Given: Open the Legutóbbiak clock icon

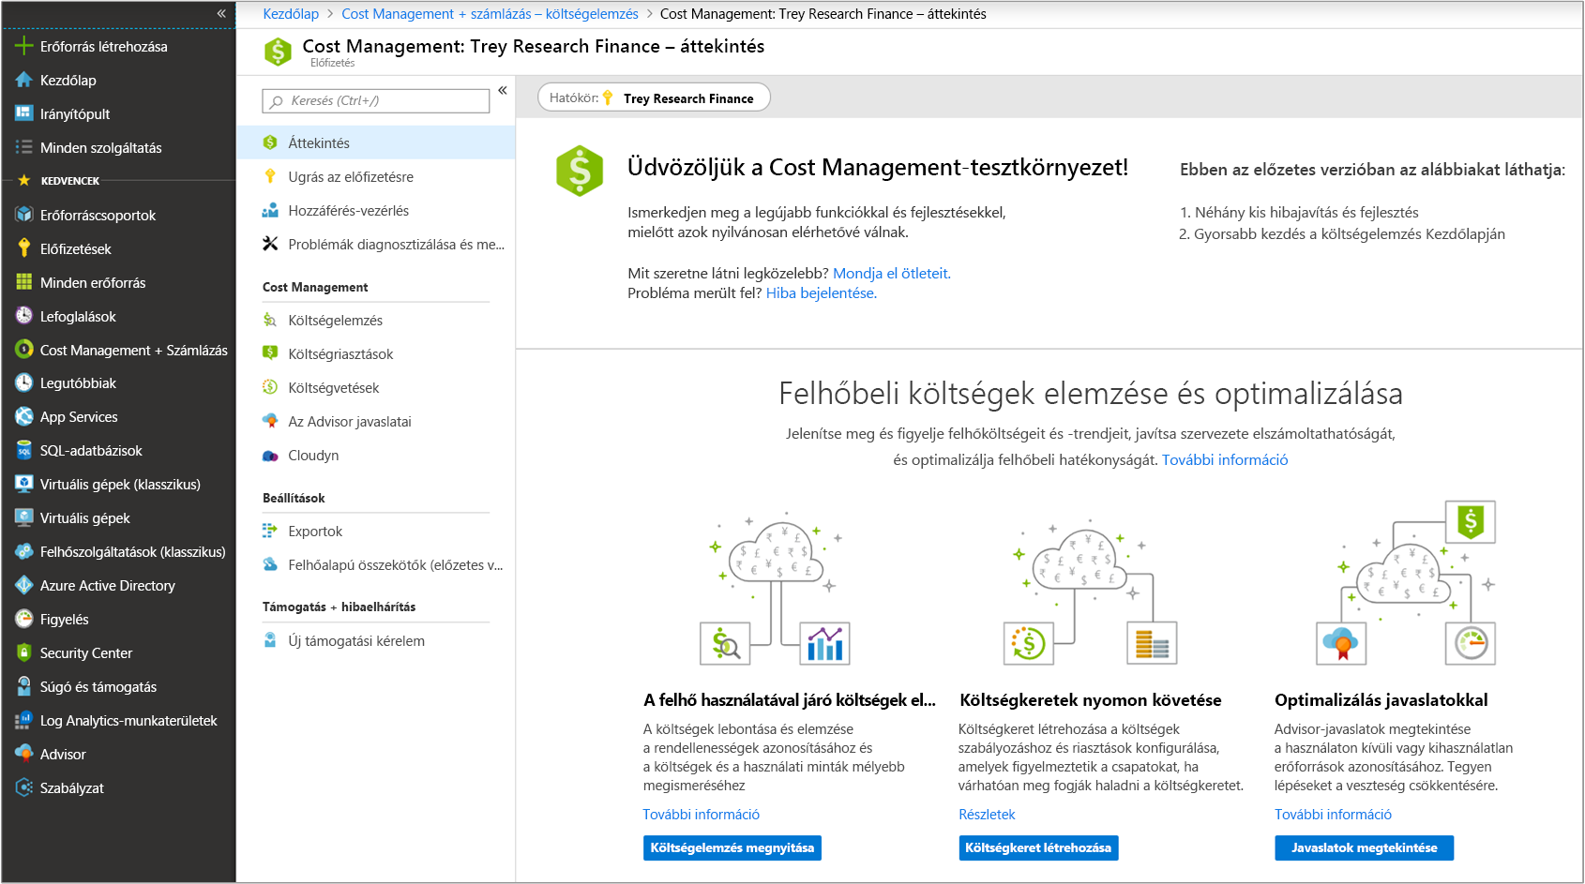Looking at the screenshot, I should tap(23, 382).
